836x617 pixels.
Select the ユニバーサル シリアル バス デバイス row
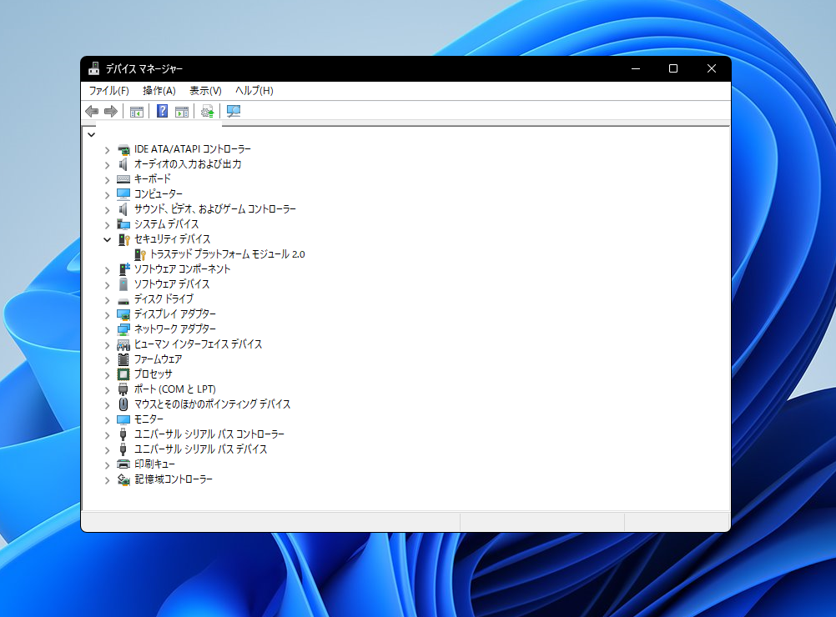tap(200, 449)
